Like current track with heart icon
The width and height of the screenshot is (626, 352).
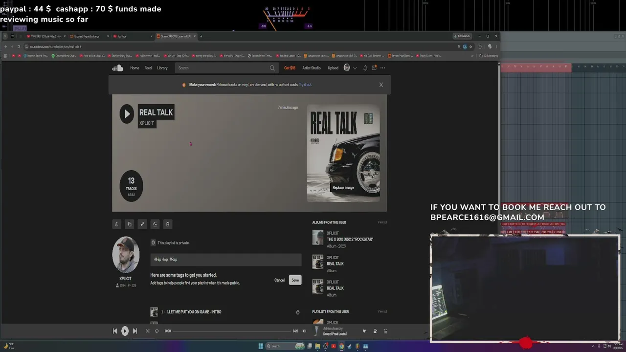pos(364,331)
